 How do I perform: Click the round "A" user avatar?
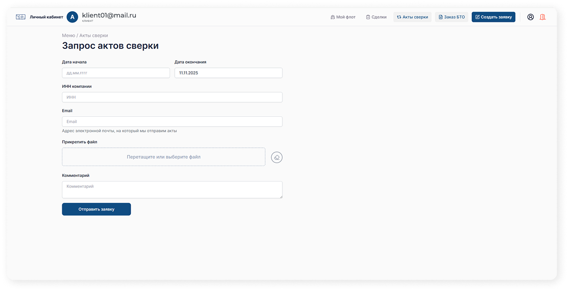(x=73, y=17)
